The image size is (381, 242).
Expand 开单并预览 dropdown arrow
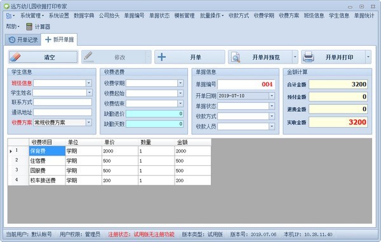[x=295, y=57]
